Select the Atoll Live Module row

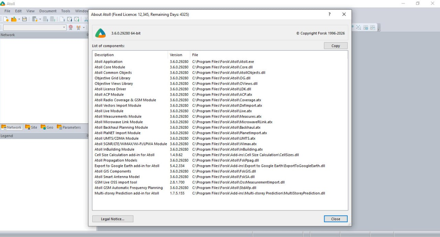coord(220,111)
